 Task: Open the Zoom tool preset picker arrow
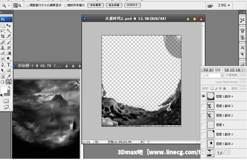coord(9,6)
